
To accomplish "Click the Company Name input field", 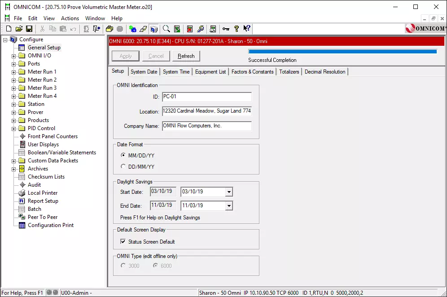I will pyautogui.click(x=207, y=126).
